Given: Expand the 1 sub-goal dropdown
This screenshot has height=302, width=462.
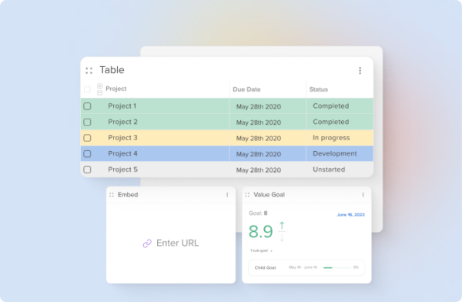Looking at the screenshot, I should click(x=261, y=250).
